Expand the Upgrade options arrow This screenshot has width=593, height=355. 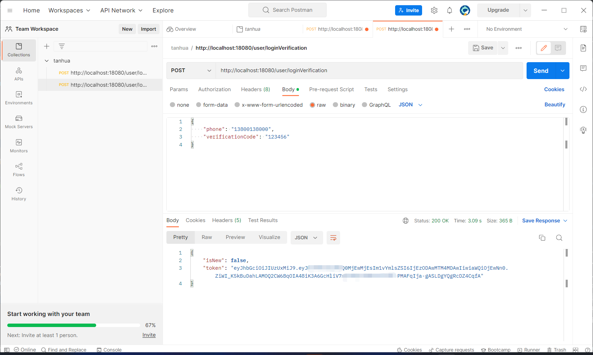tap(525, 10)
